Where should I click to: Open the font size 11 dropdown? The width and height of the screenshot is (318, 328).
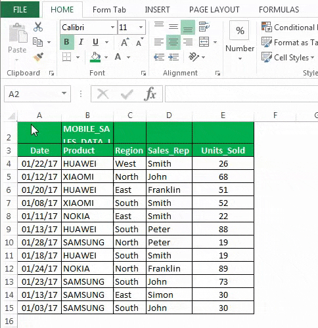141,27
